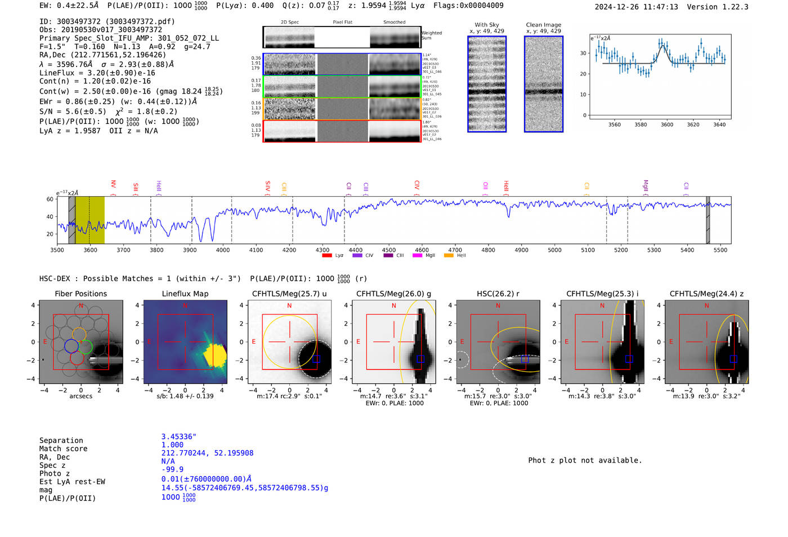788x537 pixels.
Task: Click the Obs: 20190530v017_3003497372 line
Action: pyautogui.click(x=101, y=30)
